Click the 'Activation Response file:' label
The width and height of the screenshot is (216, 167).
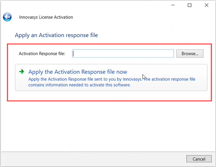point(42,53)
